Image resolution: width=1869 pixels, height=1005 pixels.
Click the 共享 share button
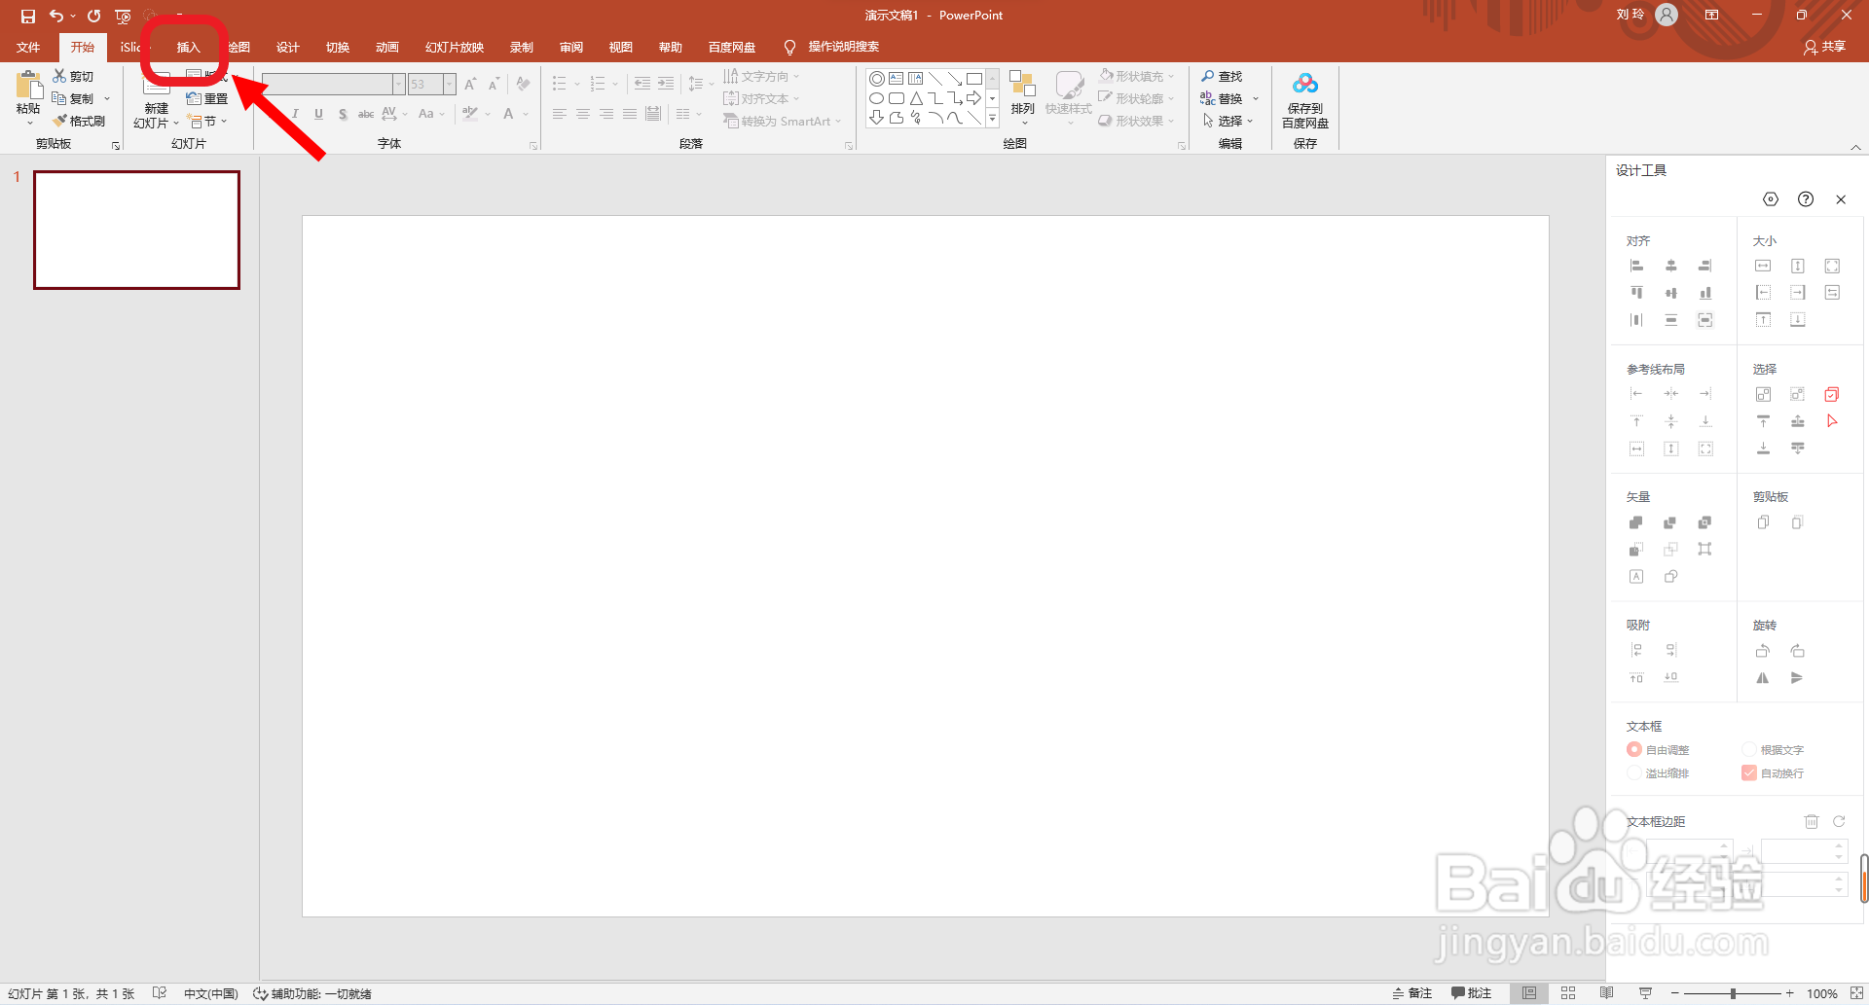(1825, 47)
